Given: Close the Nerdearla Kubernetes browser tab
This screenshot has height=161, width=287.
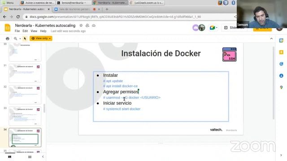Looking at the screenshot, I should click(x=49, y=9).
